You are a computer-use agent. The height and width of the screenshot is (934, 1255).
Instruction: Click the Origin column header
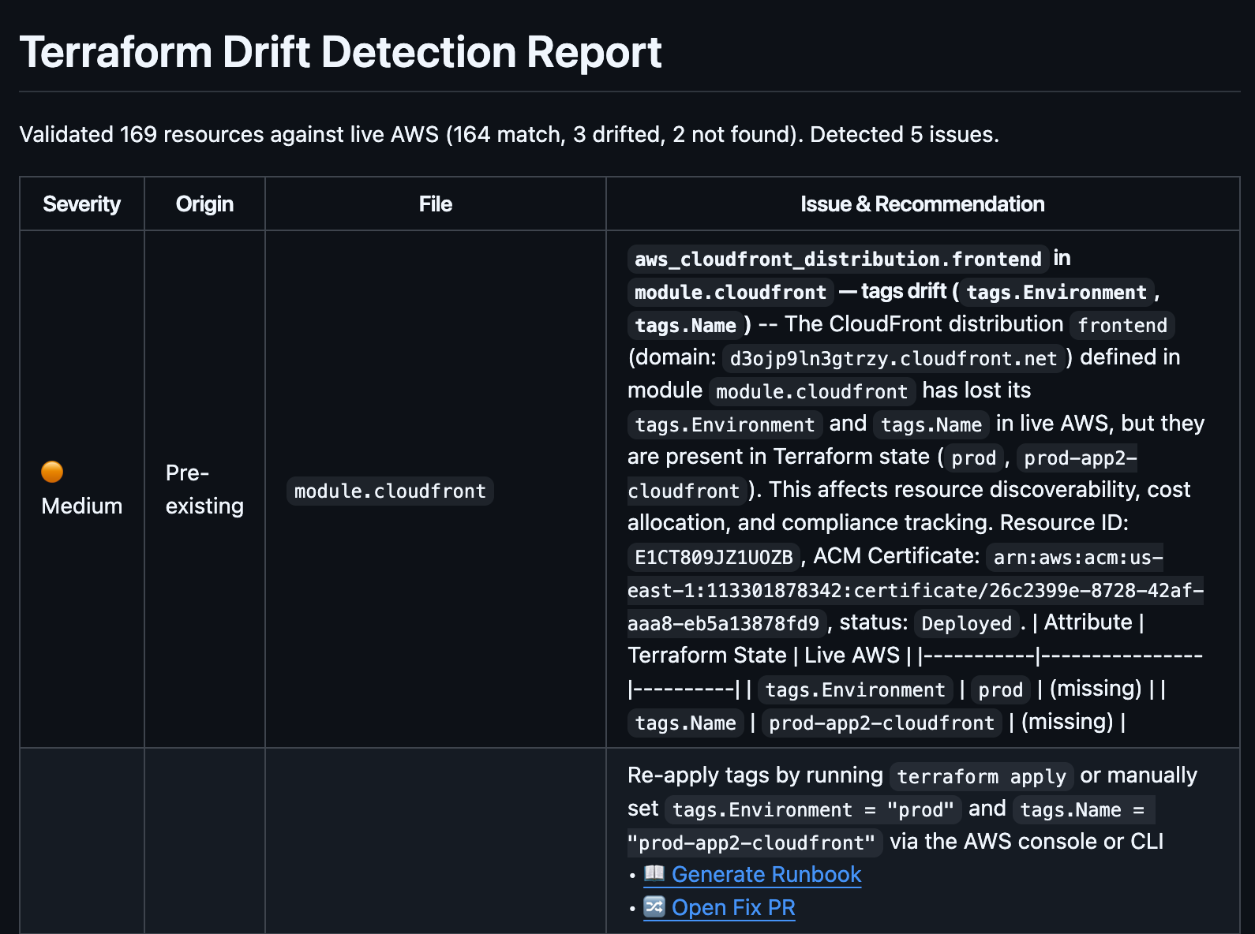point(204,204)
